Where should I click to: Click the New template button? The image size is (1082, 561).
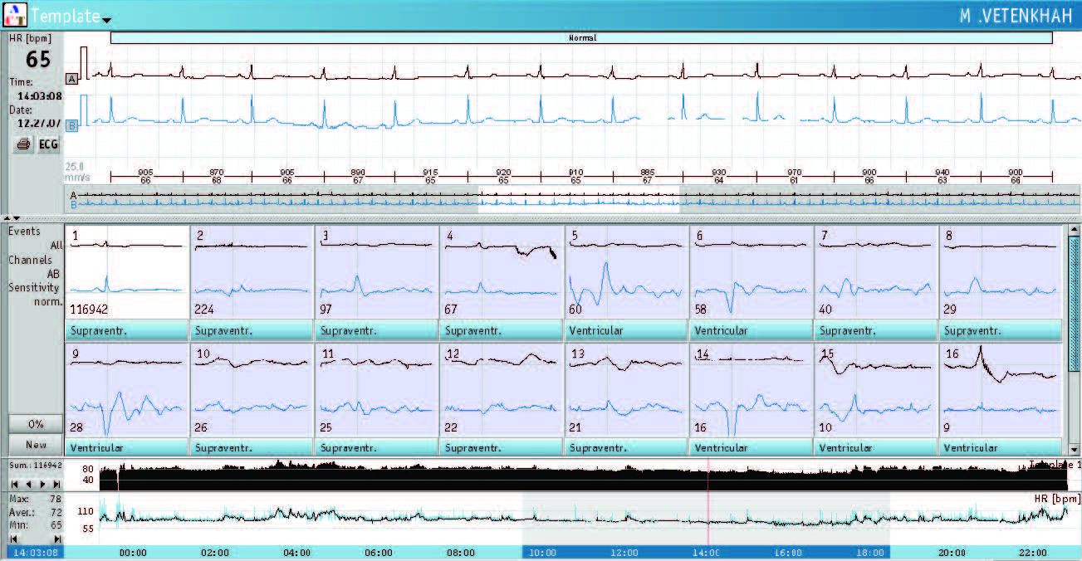(35, 445)
